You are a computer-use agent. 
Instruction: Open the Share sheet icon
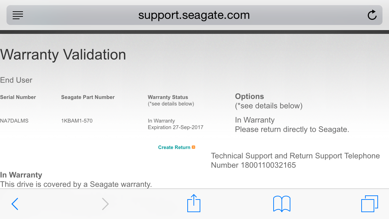(194, 204)
